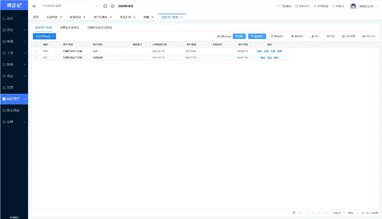Click the 删除资产 button
Image resolution: width=382 pixels, height=219 pixels.
click(x=298, y=36)
